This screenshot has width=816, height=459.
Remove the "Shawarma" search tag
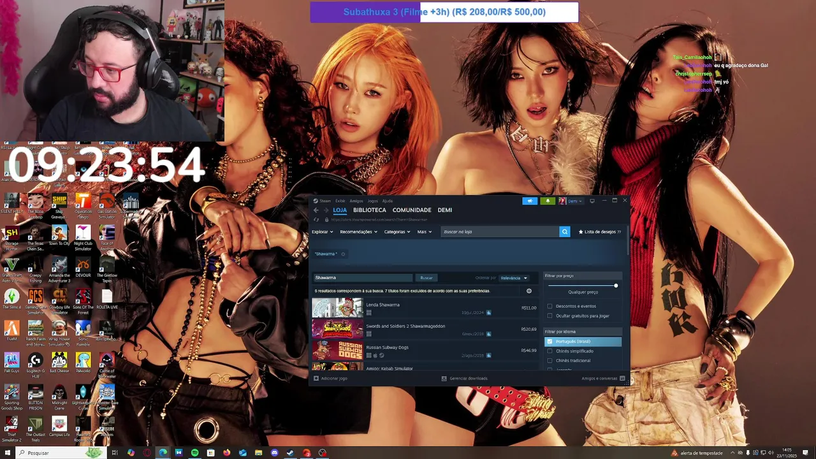pyautogui.click(x=343, y=254)
